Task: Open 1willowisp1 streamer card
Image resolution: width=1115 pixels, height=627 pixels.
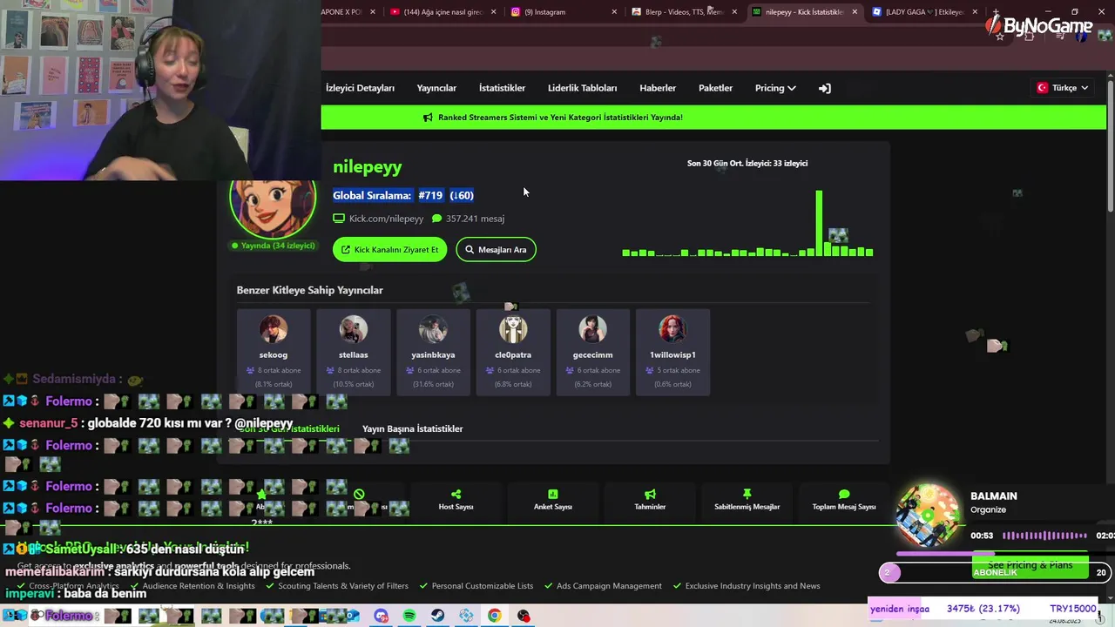Action: pyautogui.click(x=672, y=352)
